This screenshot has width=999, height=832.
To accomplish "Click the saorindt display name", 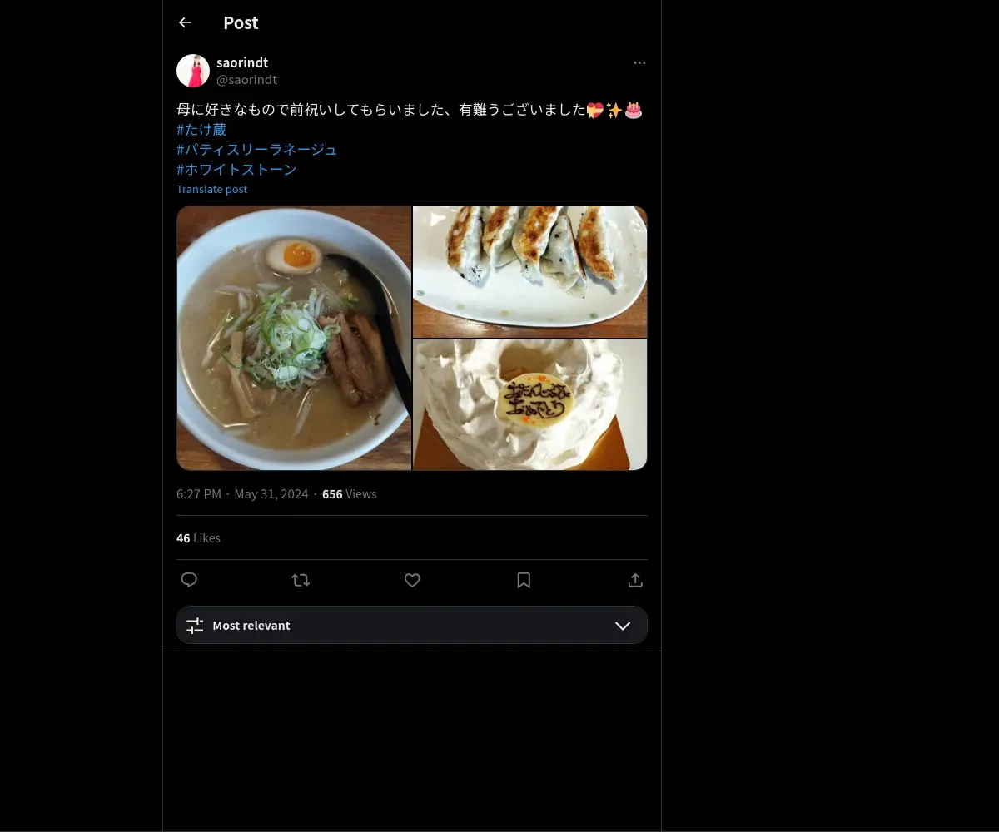I will (242, 62).
